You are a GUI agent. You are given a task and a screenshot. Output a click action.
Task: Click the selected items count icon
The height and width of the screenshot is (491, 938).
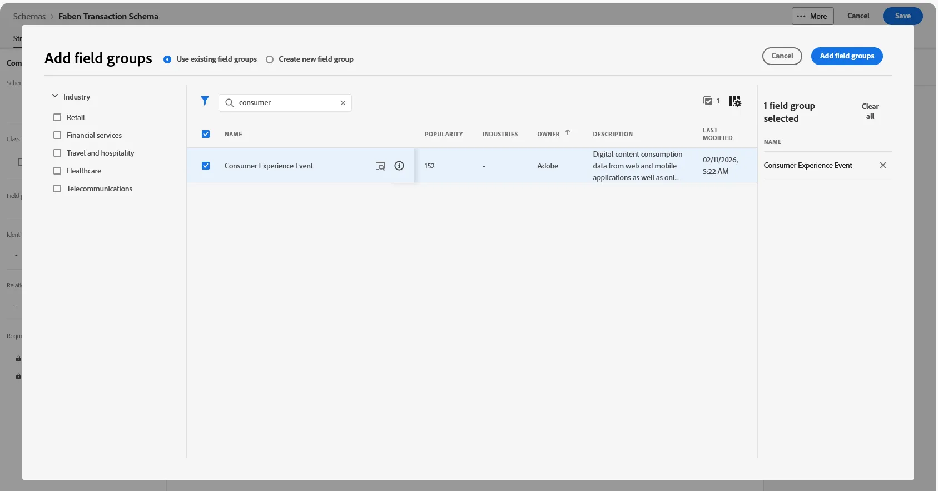(x=708, y=101)
